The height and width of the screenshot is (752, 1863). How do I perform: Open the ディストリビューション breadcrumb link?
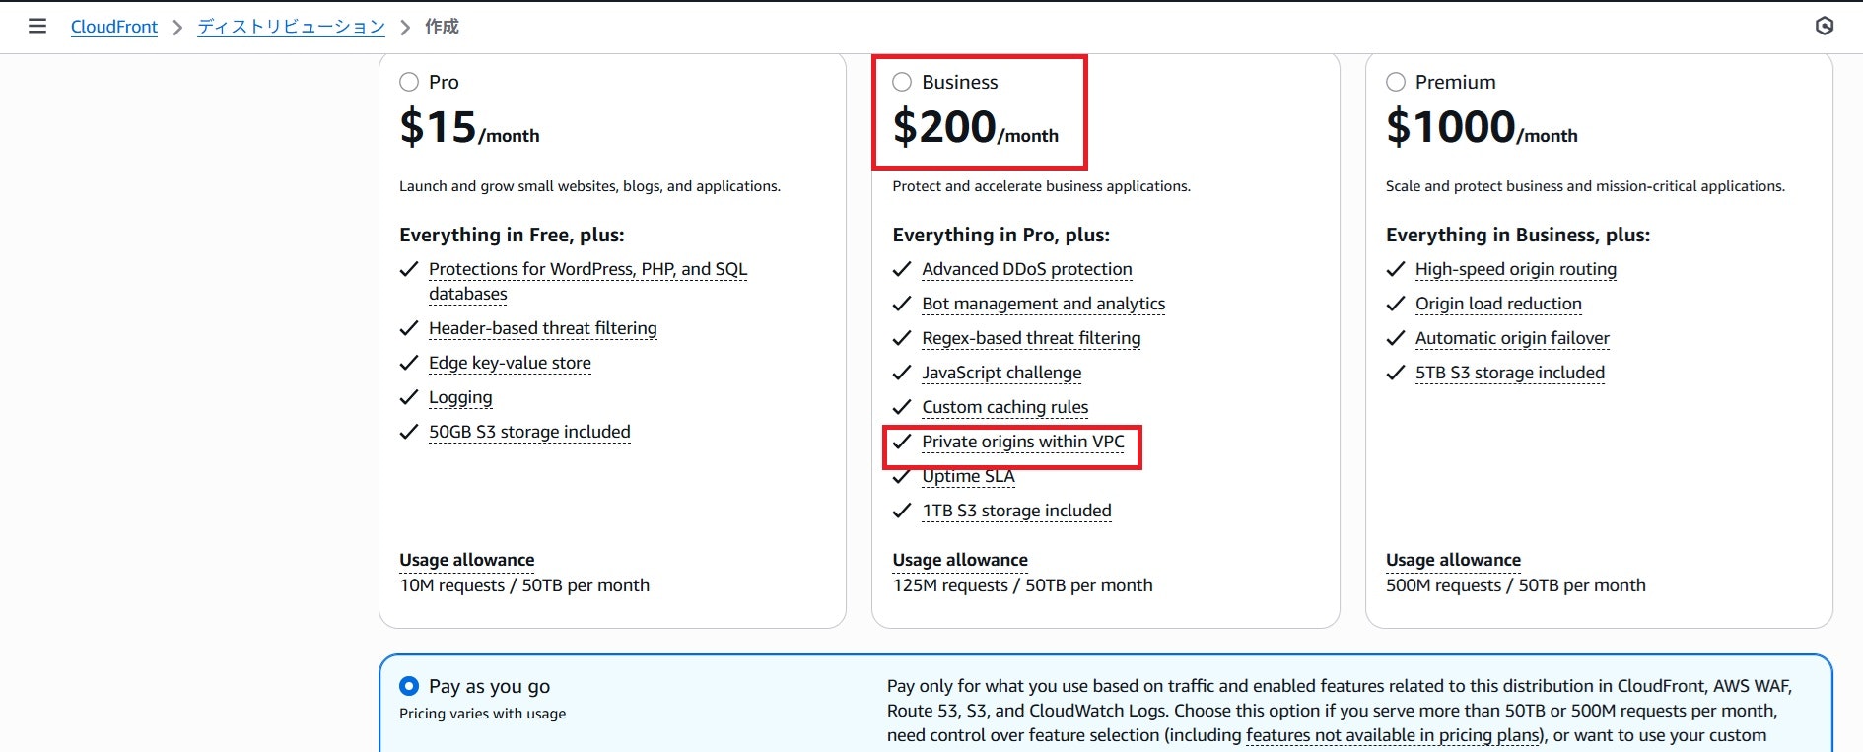291,27
